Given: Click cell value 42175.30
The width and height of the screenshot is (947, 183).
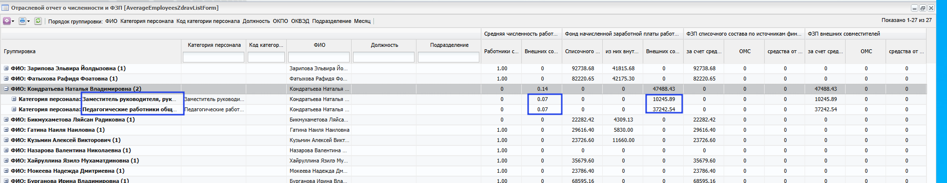Looking at the screenshot, I should tap(623, 79).
